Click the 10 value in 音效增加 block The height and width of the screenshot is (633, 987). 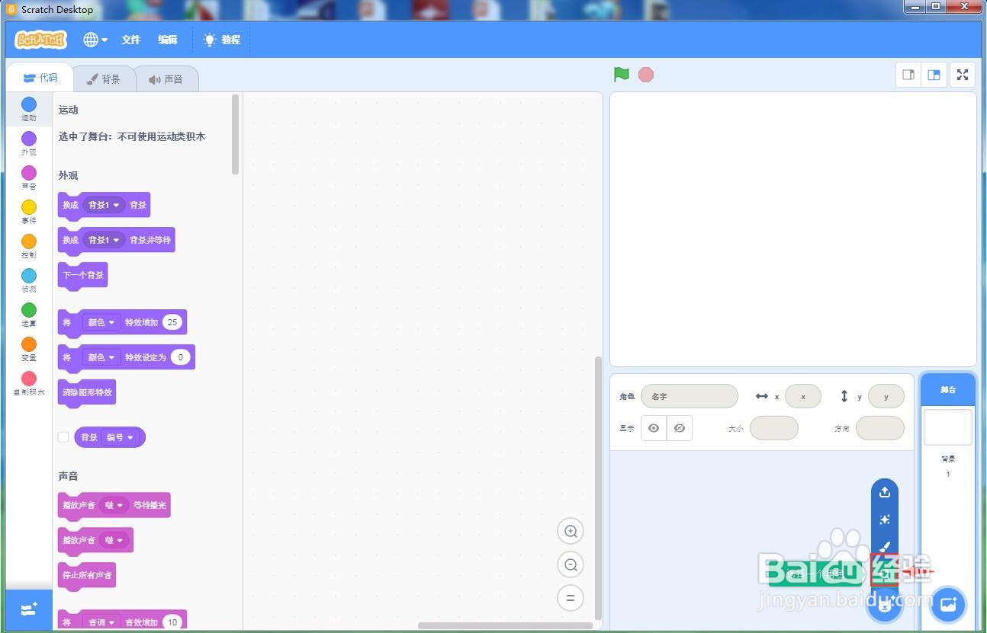[x=172, y=622]
